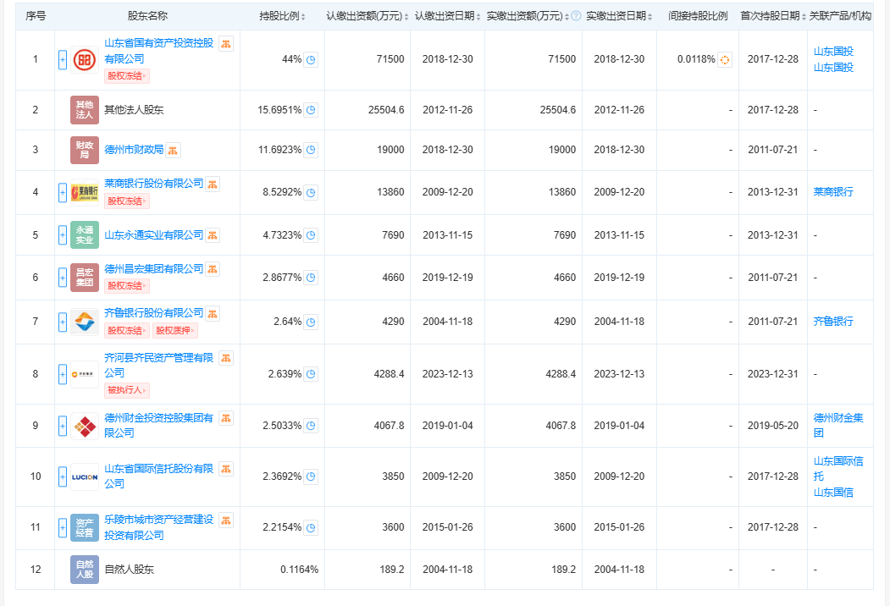Image resolution: width=890 pixels, height=606 pixels.
Task: Open related product 莱商银行 link
Action: 833,192
